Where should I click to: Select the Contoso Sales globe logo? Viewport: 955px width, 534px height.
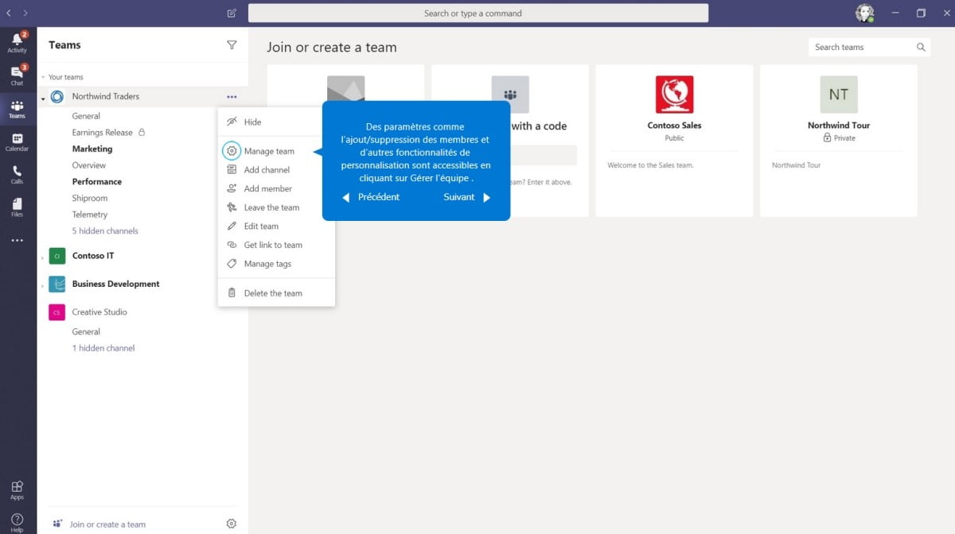click(674, 95)
